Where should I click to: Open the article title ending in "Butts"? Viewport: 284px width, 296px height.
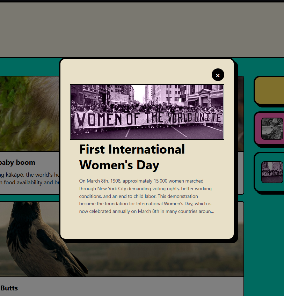(x=9, y=288)
